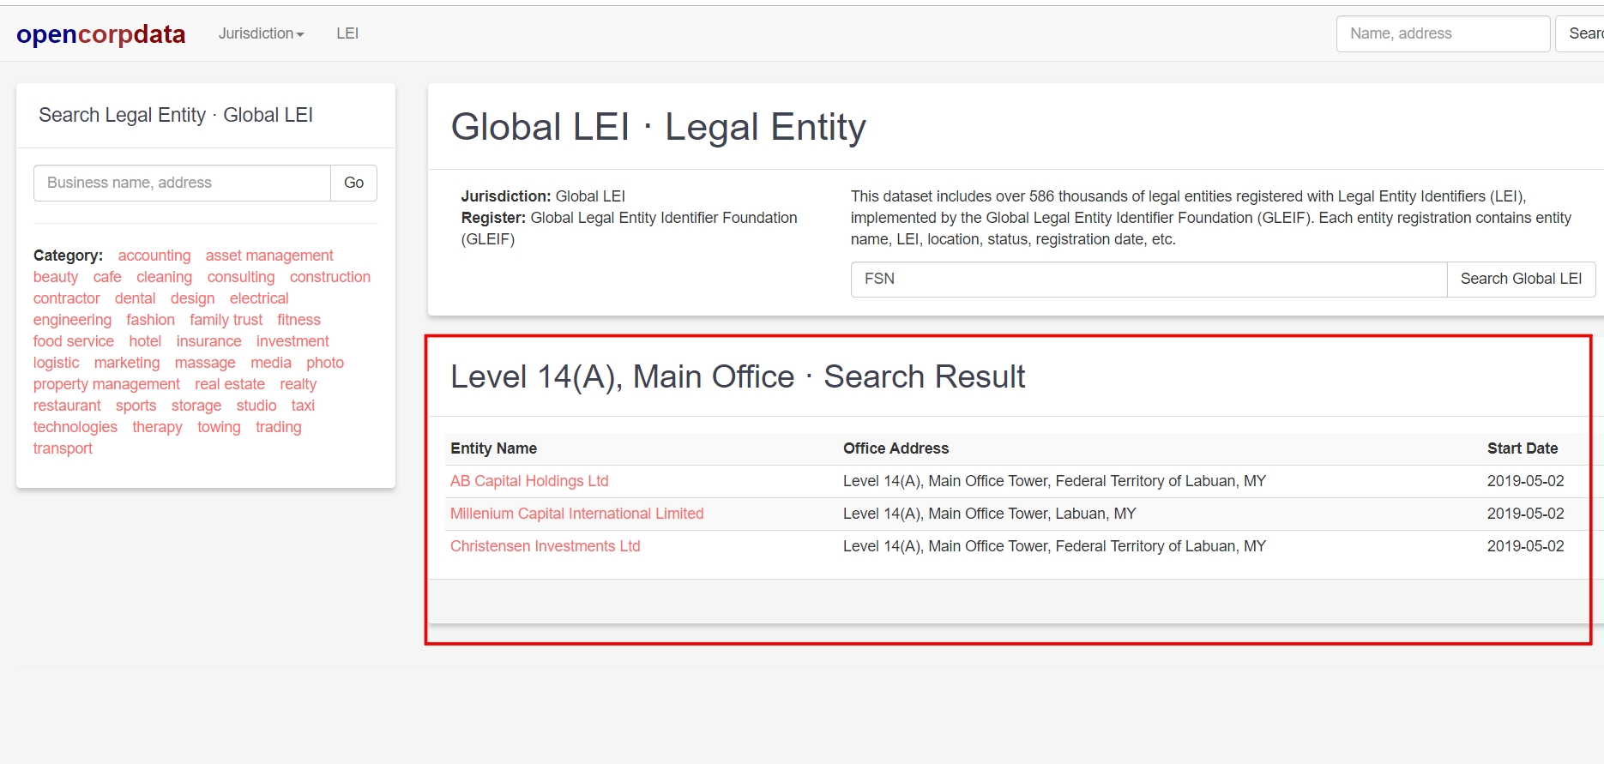Viewport: 1604px width, 764px height.
Task: Filter by the technologies category
Action: [x=75, y=427]
